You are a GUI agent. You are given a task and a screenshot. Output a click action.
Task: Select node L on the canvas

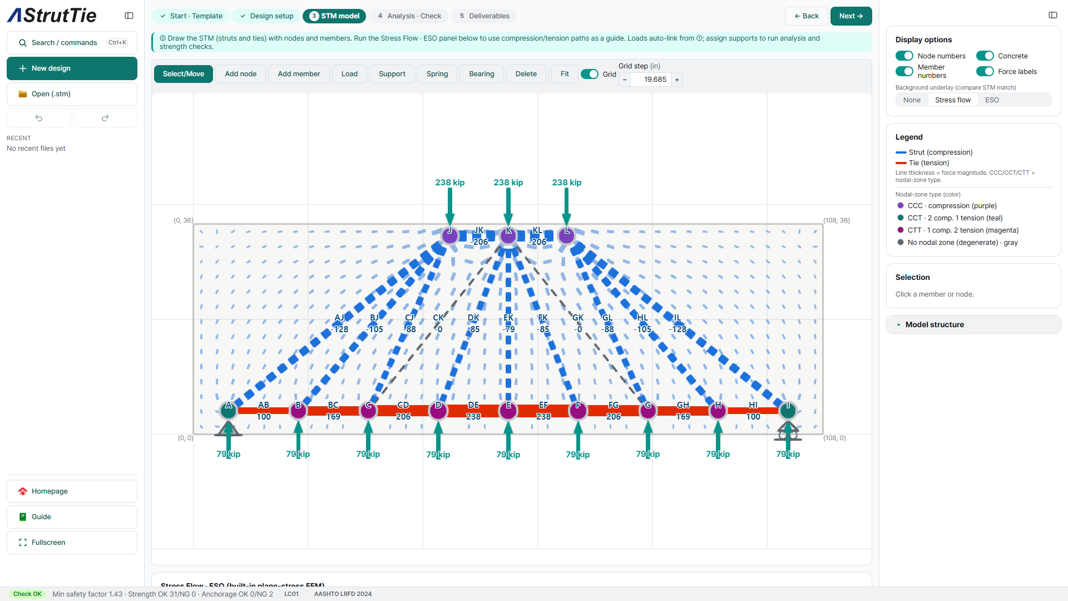(566, 235)
